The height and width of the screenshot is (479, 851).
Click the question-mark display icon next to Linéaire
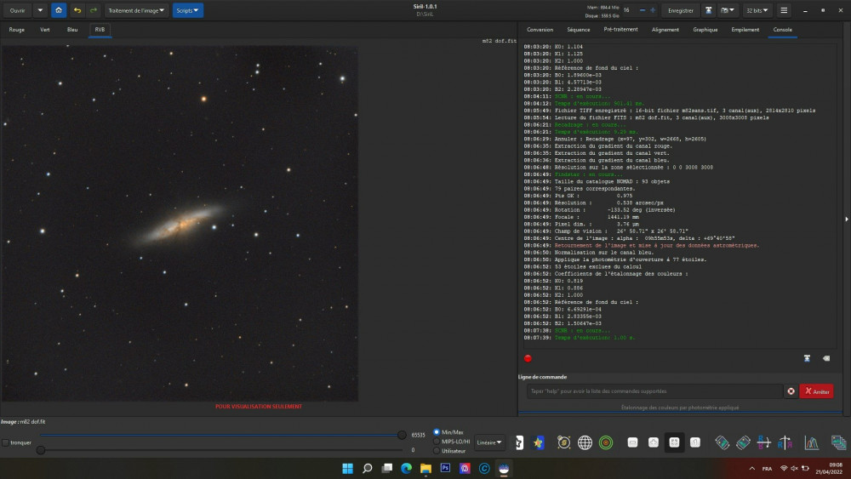click(519, 442)
